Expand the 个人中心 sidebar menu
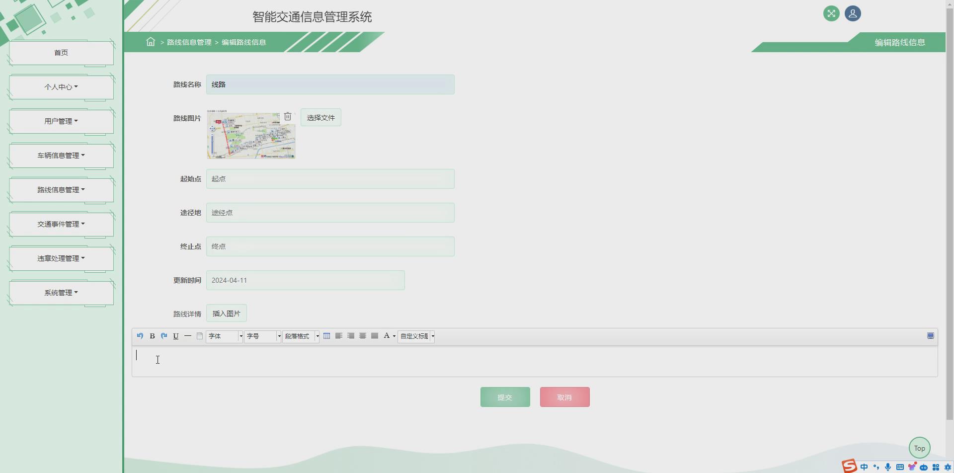This screenshot has width=954, height=473. point(61,87)
